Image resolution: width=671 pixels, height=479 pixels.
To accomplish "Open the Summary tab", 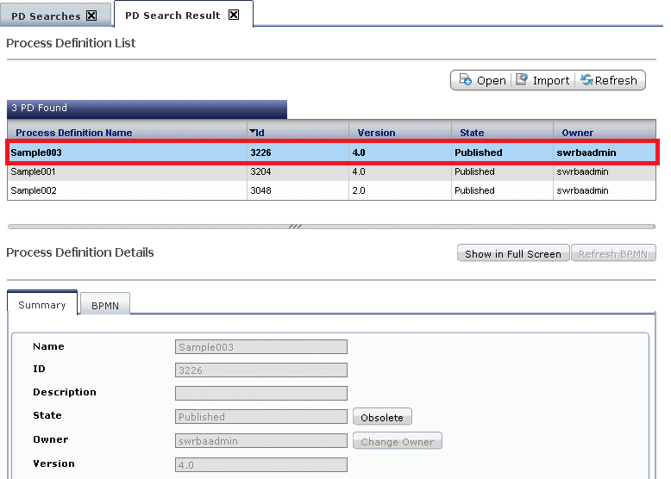I will click(42, 305).
